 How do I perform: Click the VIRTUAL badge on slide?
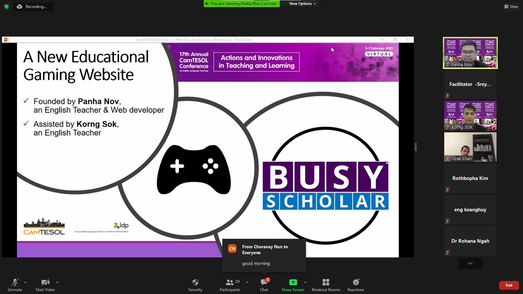tap(379, 54)
